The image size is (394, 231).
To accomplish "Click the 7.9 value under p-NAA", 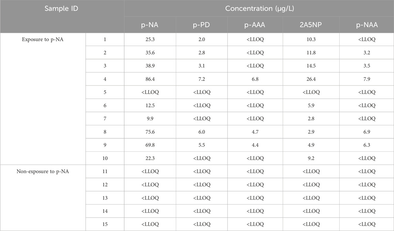I will pos(366,79).
